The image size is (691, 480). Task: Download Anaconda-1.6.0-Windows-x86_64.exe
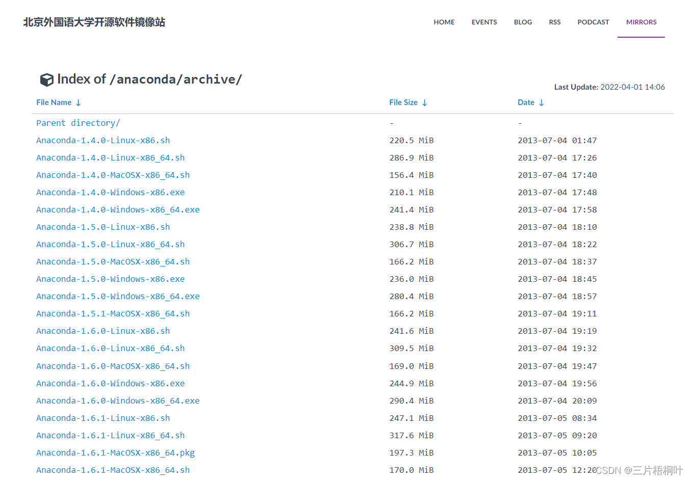(x=118, y=401)
